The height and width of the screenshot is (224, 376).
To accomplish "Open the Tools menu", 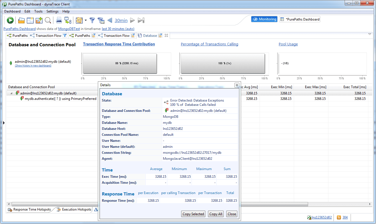I will (x=38, y=11).
